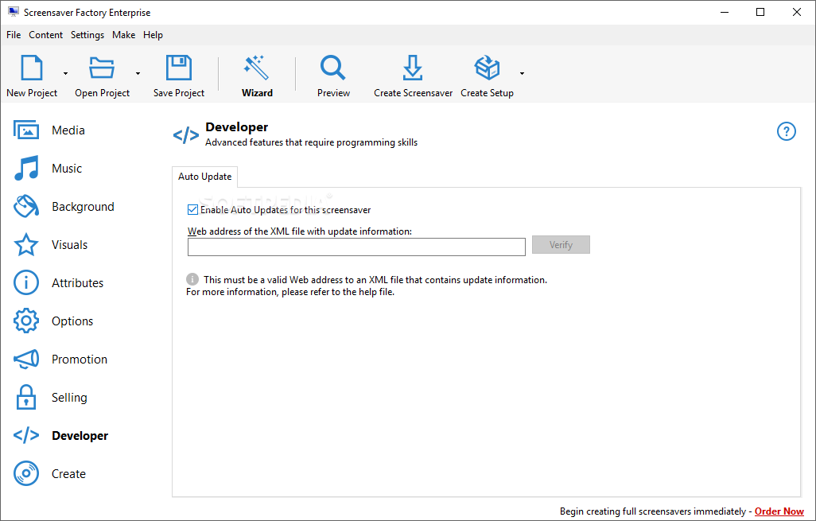Expand the Create Setup dropdown arrow
This screenshot has width=816, height=521.
click(522, 73)
